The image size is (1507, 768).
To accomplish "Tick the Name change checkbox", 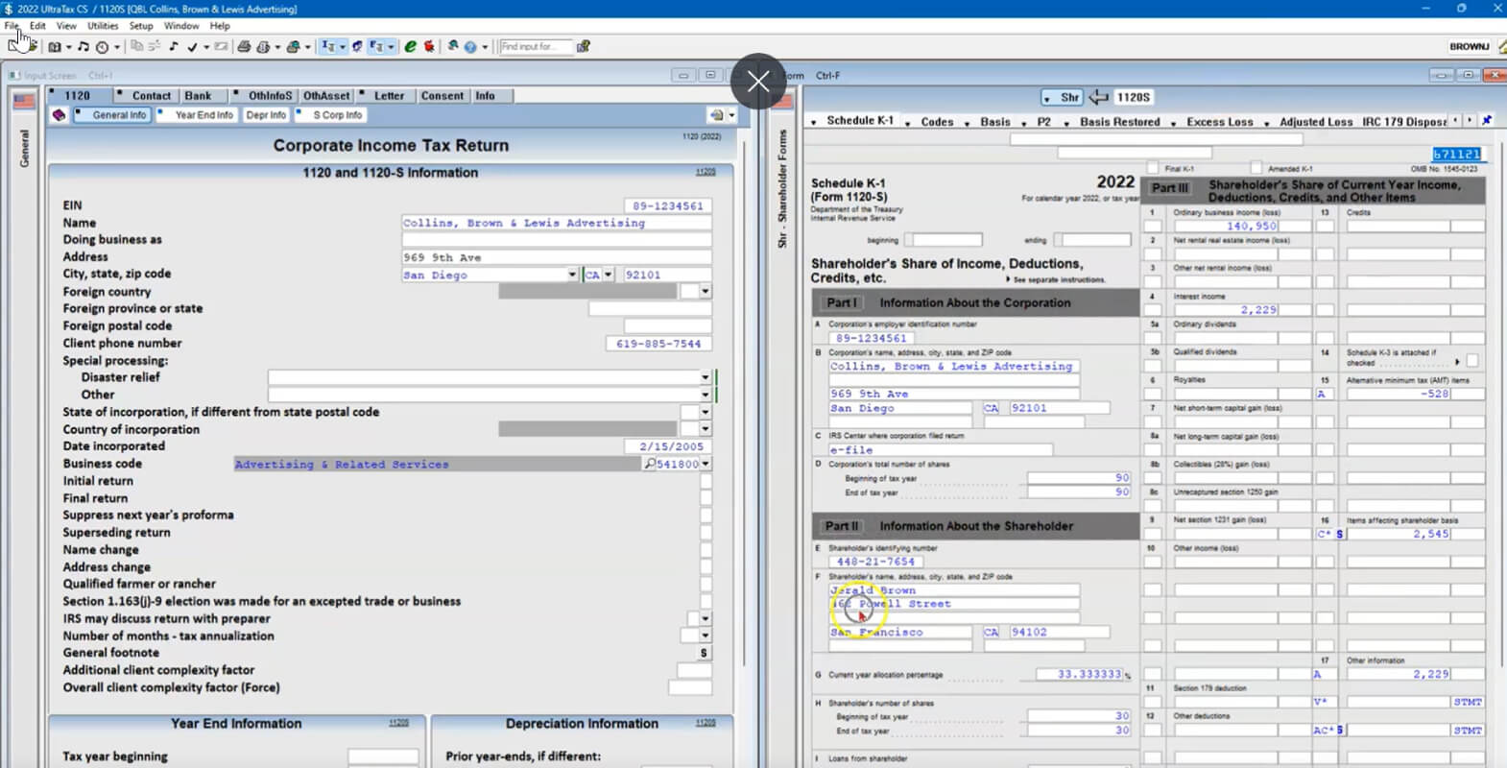I will [x=706, y=550].
